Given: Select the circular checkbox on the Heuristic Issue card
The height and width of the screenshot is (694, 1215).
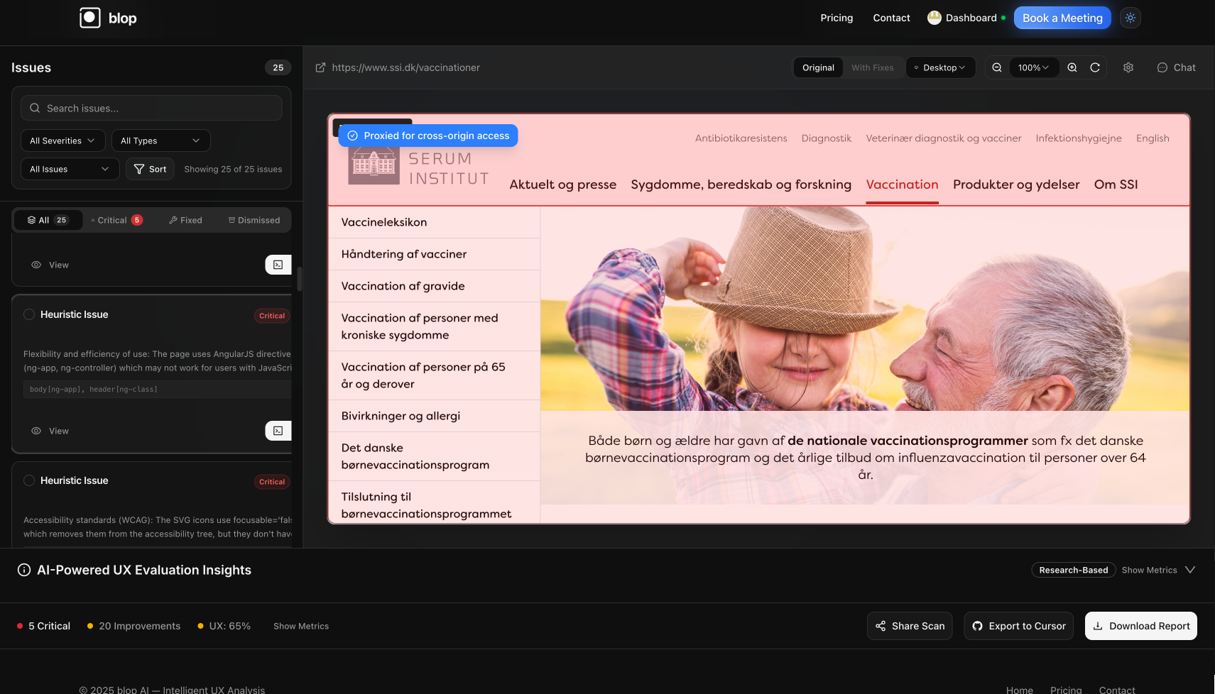Looking at the screenshot, I should coord(29,314).
